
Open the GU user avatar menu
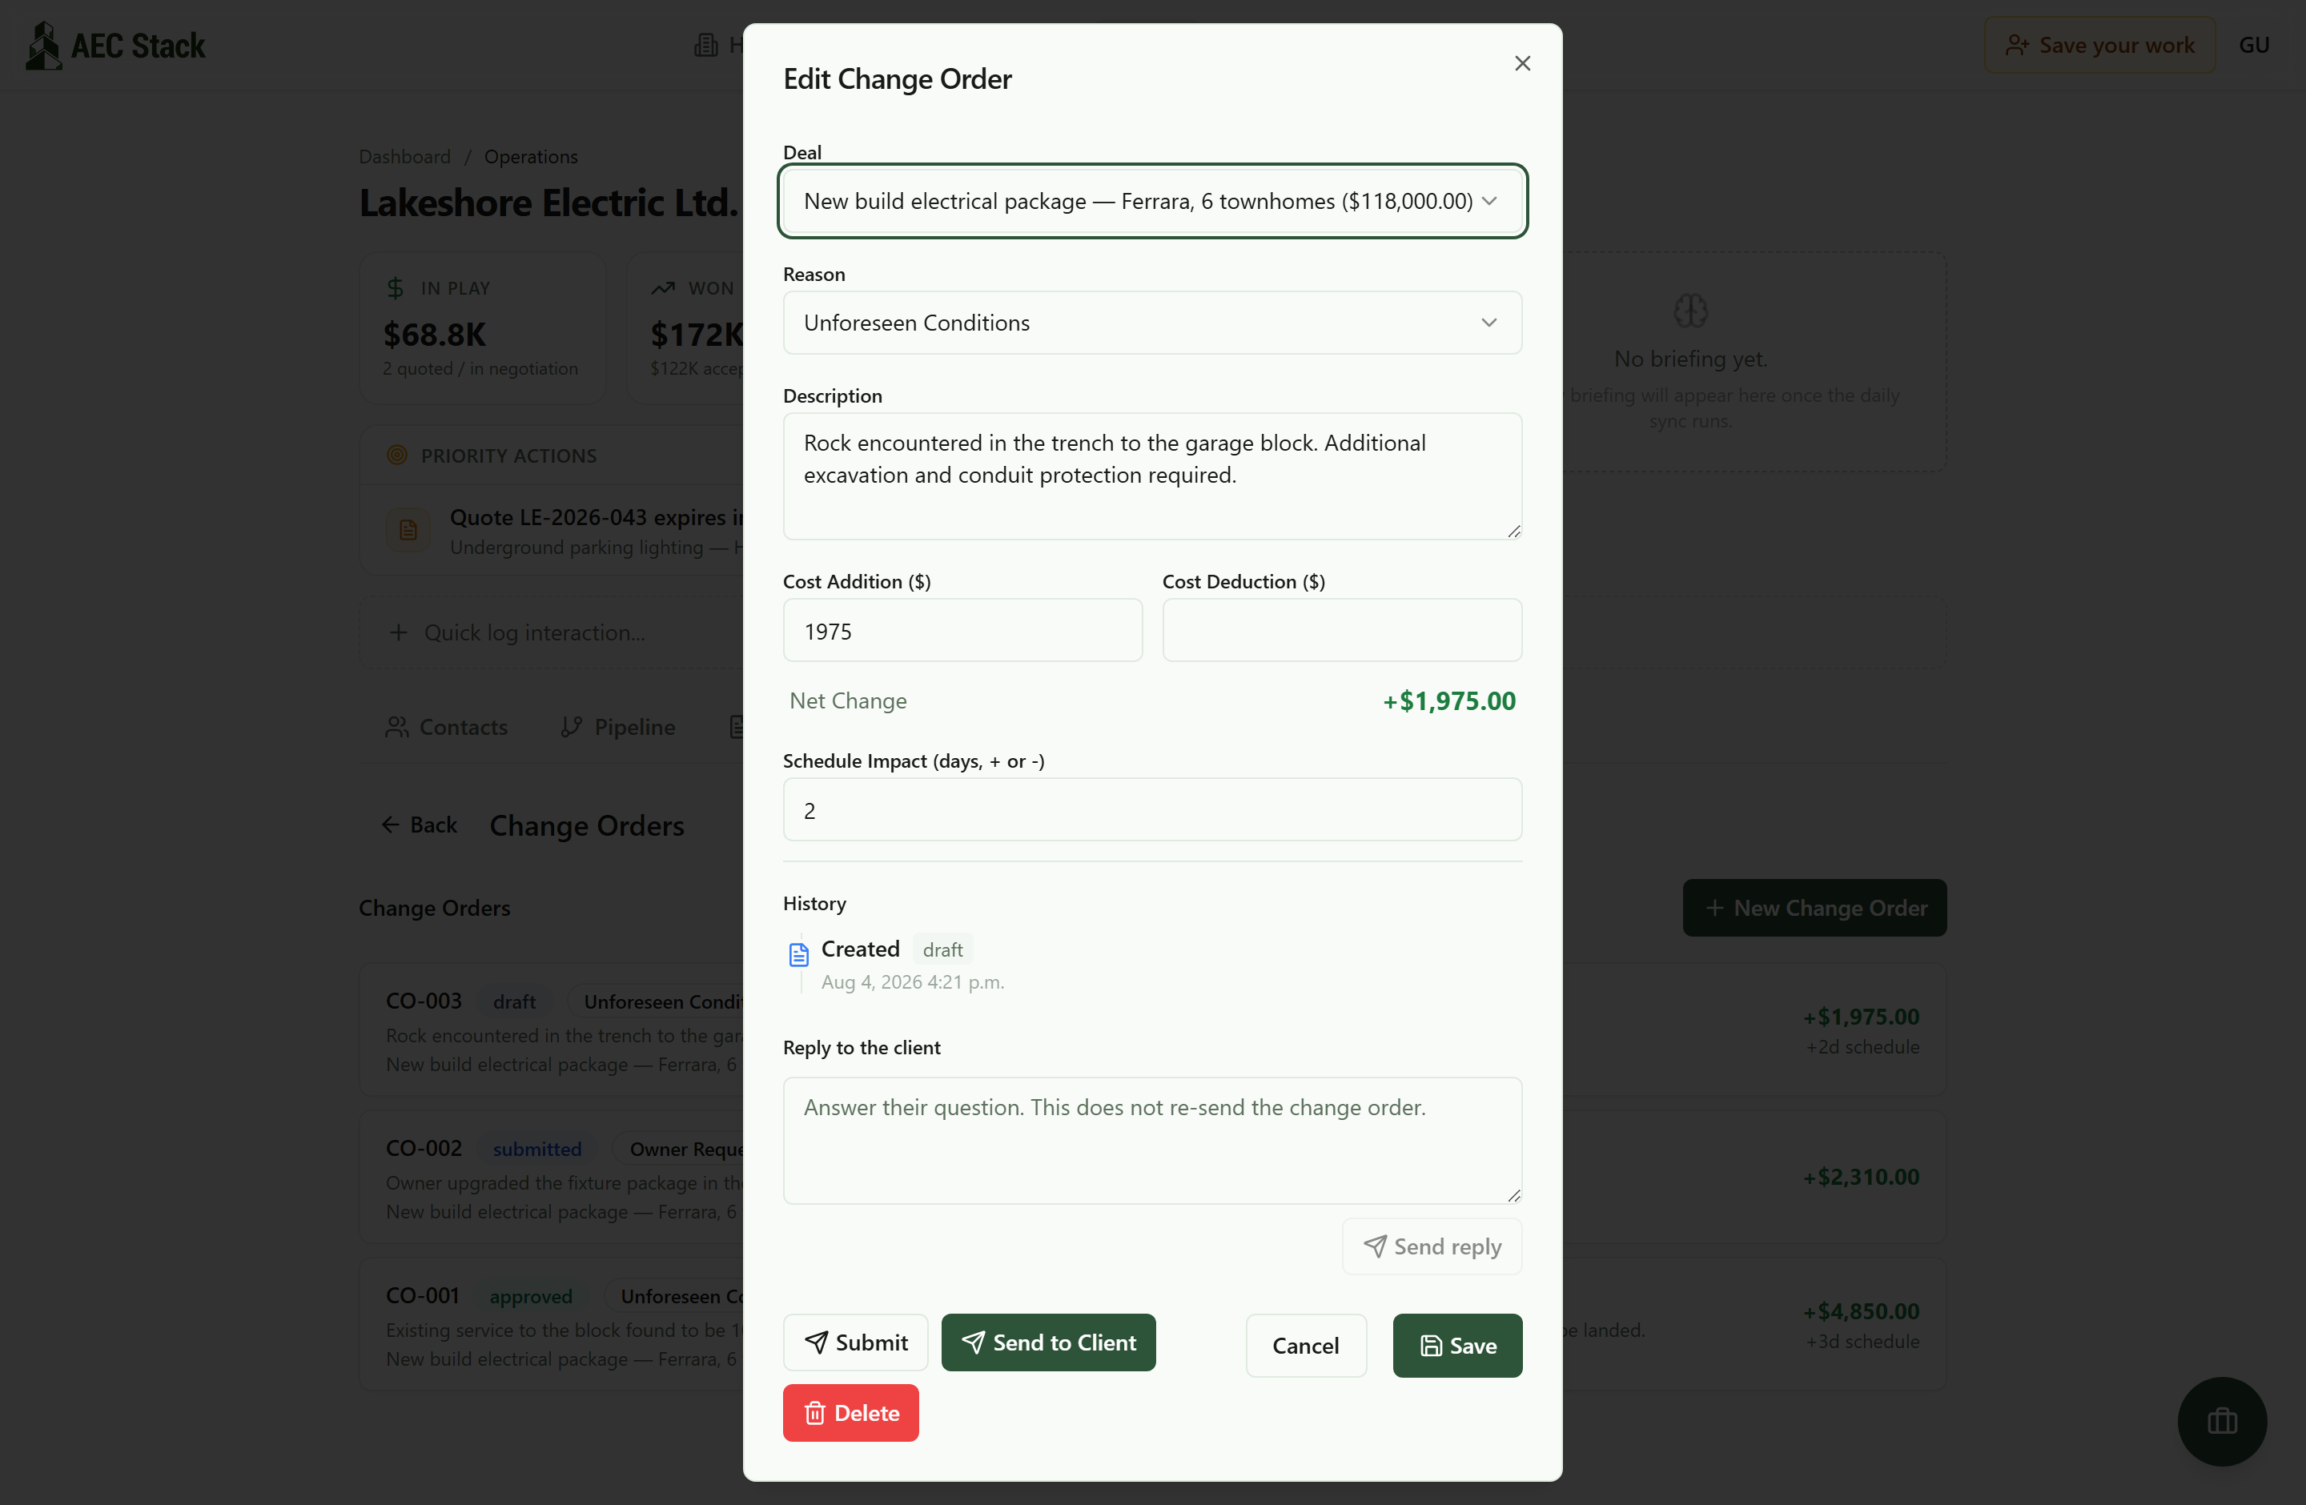click(2254, 46)
